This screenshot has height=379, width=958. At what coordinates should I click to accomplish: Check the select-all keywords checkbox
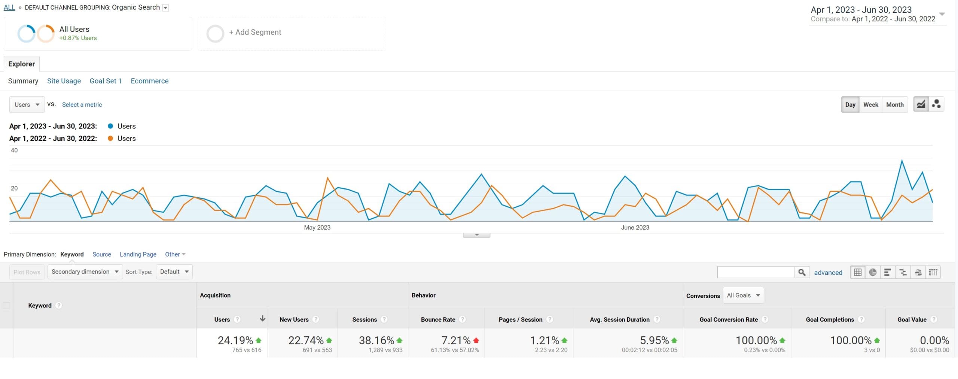(6, 305)
